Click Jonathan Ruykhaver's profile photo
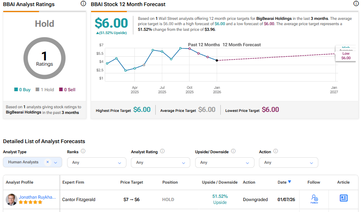This screenshot has width=361, height=212. tap(11, 199)
